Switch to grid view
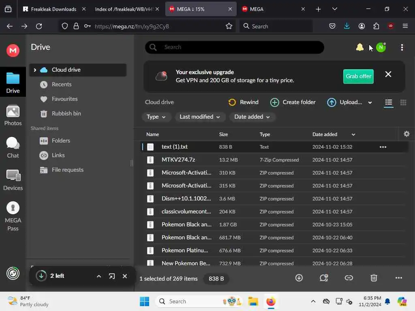Viewport: 415px width, 311px height. coord(403,102)
